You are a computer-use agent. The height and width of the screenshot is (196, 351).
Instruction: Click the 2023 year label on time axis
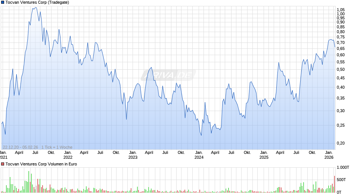(133, 157)
